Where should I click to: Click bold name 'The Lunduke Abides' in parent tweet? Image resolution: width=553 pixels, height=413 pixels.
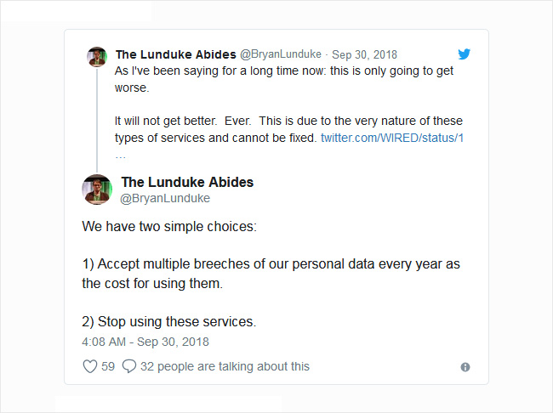click(175, 54)
